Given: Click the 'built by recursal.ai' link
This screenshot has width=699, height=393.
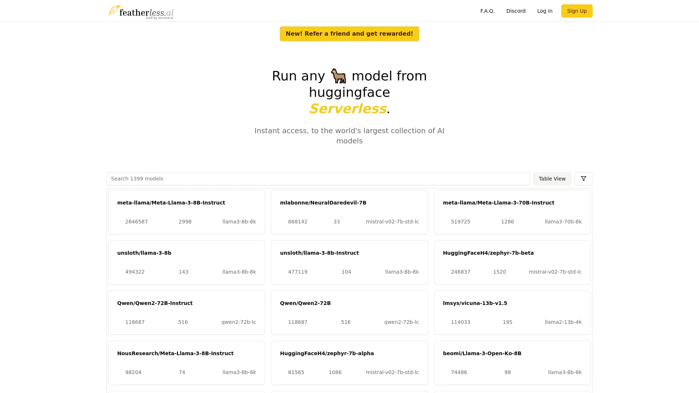Looking at the screenshot, I should coord(159,17).
